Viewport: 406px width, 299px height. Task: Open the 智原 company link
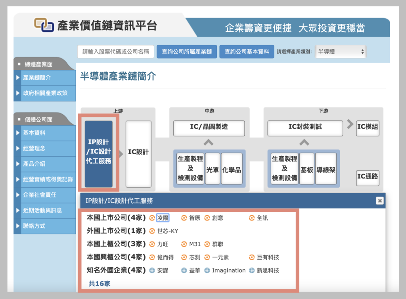195,218
